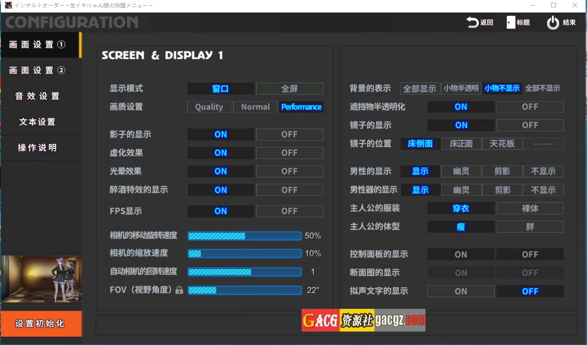Set 镜子的位置 to 天花板
The width and height of the screenshot is (587, 345).
click(502, 144)
